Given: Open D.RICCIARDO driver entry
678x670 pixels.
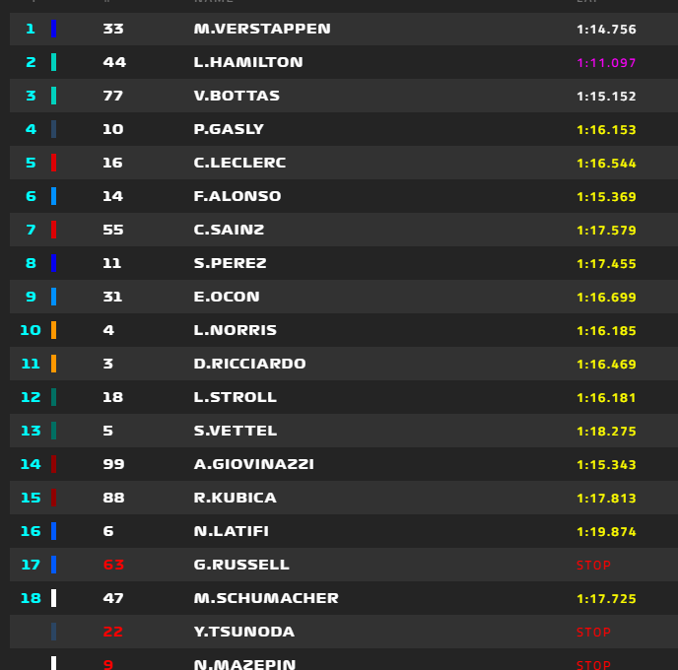Looking at the screenshot, I should click(249, 364).
